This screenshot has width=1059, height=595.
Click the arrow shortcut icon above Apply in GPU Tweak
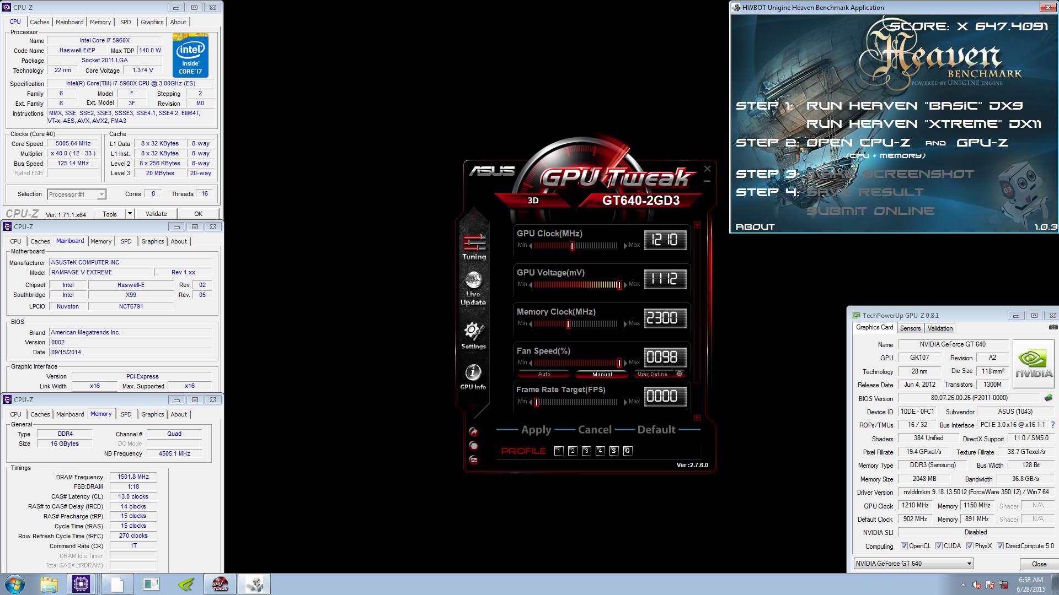473,431
